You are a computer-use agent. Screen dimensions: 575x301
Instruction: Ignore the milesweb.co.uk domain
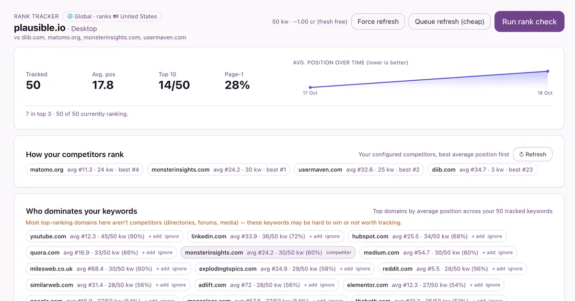[180, 269]
